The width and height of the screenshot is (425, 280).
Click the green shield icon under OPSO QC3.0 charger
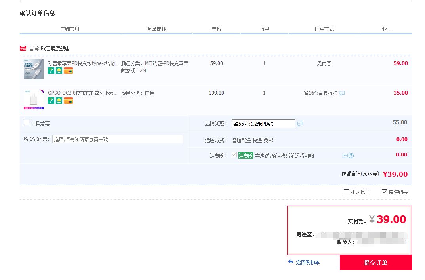pos(59,101)
